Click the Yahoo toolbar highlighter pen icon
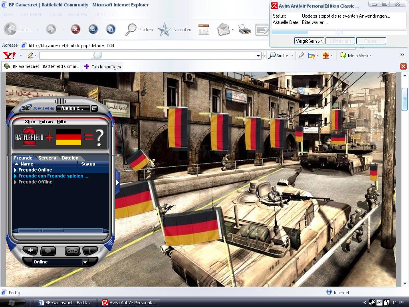409x307 pixels. tap(301, 55)
